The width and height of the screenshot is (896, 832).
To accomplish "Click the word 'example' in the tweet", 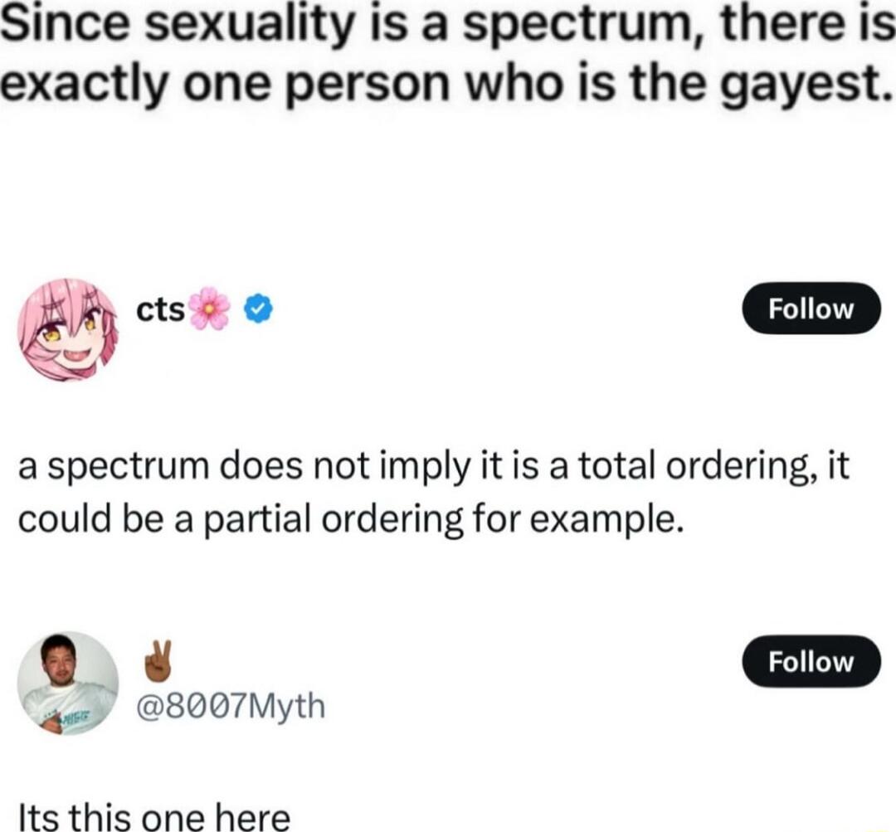I will pos(606,520).
